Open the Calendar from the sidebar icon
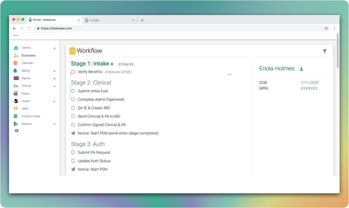Viewport: 349px width, 208px height. [16, 63]
